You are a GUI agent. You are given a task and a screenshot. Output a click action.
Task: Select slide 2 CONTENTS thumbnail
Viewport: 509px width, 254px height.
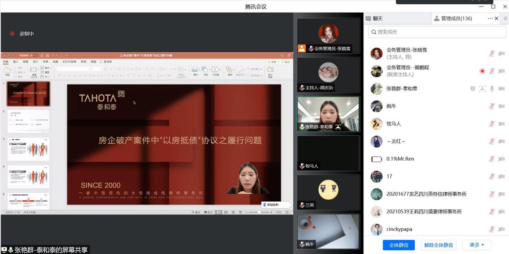pyautogui.click(x=28, y=121)
